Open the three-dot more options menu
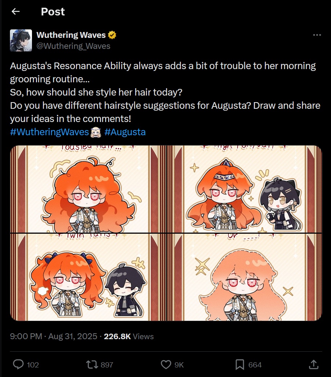The height and width of the screenshot is (377, 331). [x=317, y=35]
